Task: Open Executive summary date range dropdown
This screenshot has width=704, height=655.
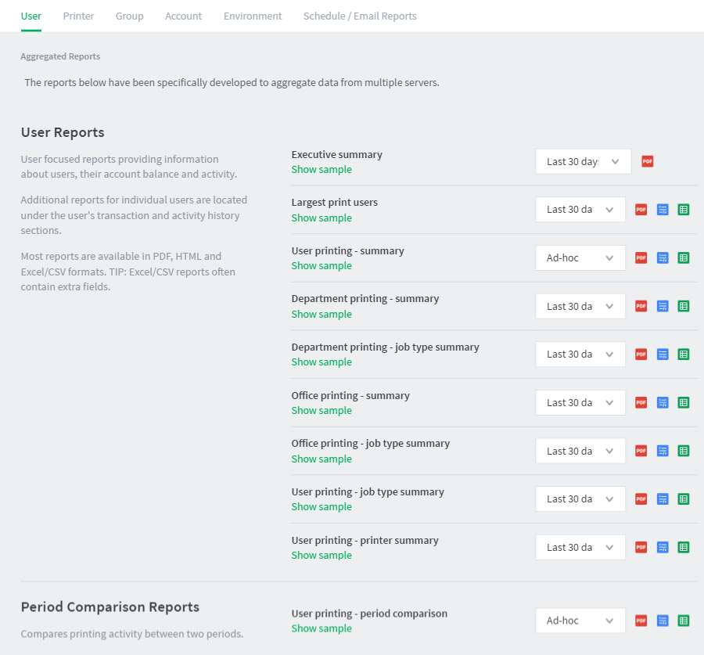Action: pos(584,161)
